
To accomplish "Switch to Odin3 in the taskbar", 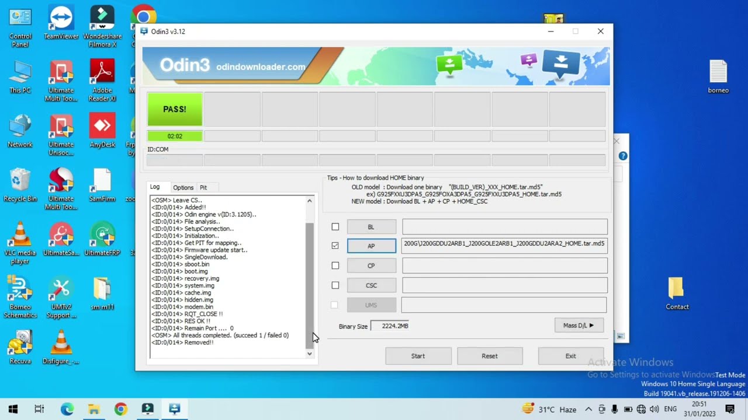I will click(x=174, y=409).
